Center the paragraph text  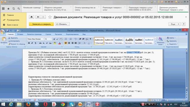coord(69,43)
